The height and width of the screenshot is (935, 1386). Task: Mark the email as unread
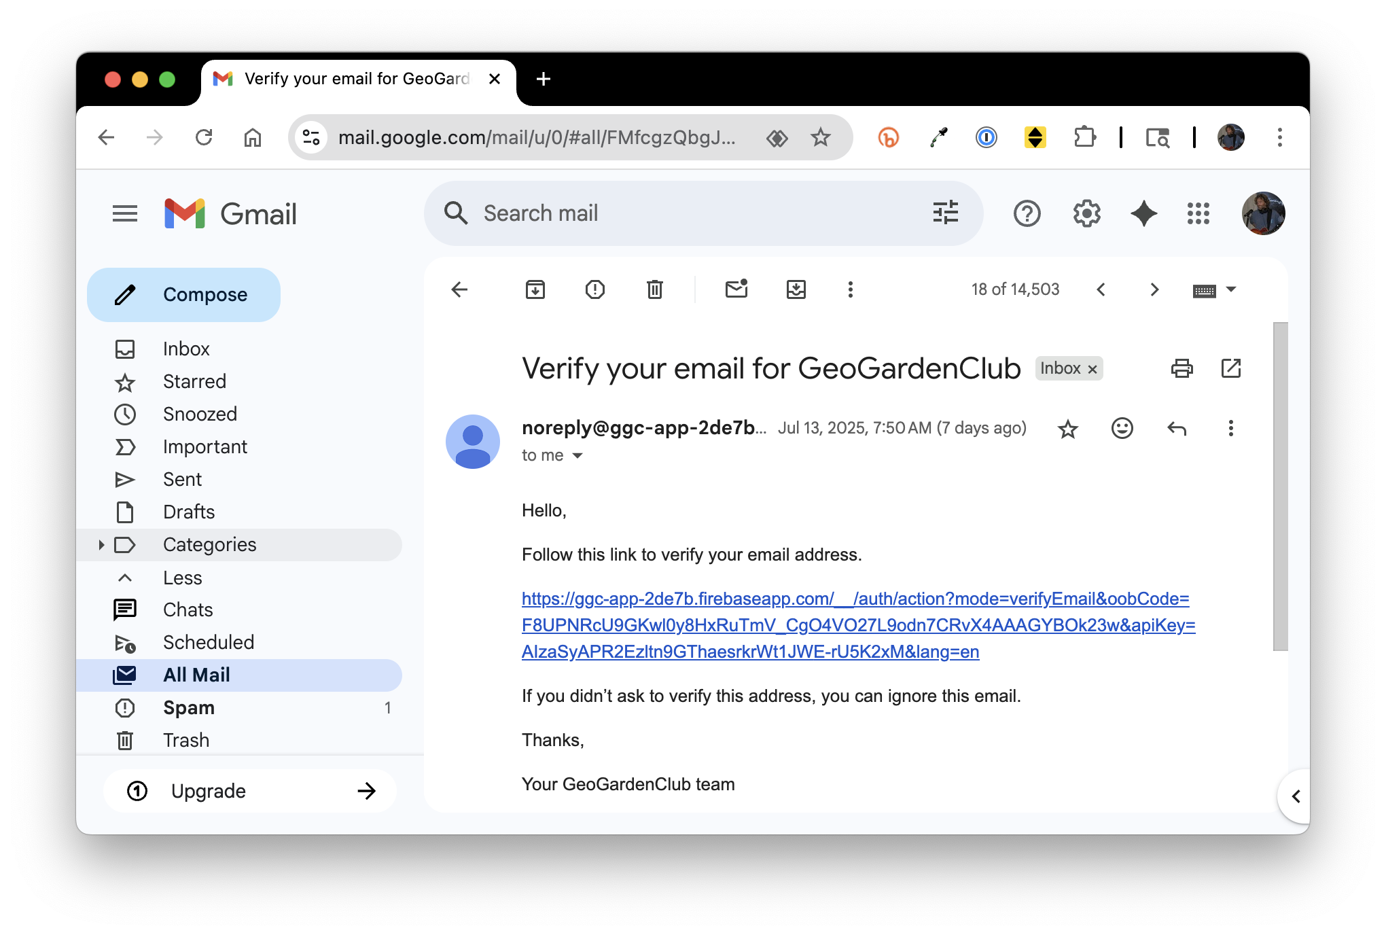[x=736, y=289]
